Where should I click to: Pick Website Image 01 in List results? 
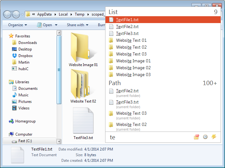coord(163,61)
